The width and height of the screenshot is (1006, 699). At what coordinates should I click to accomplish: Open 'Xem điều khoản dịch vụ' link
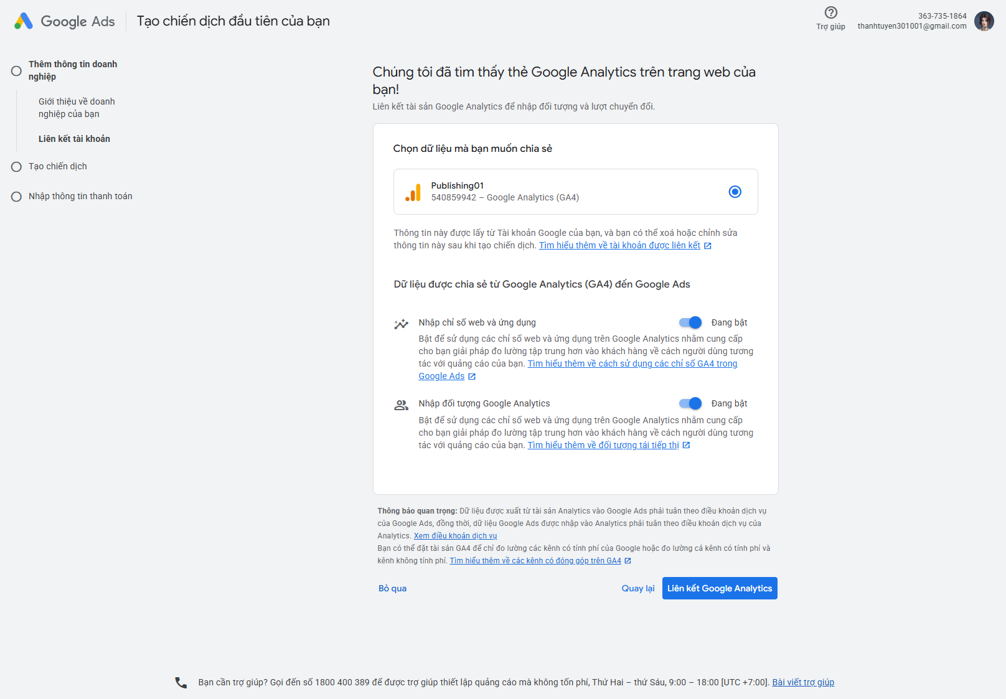tap(455, 536)
